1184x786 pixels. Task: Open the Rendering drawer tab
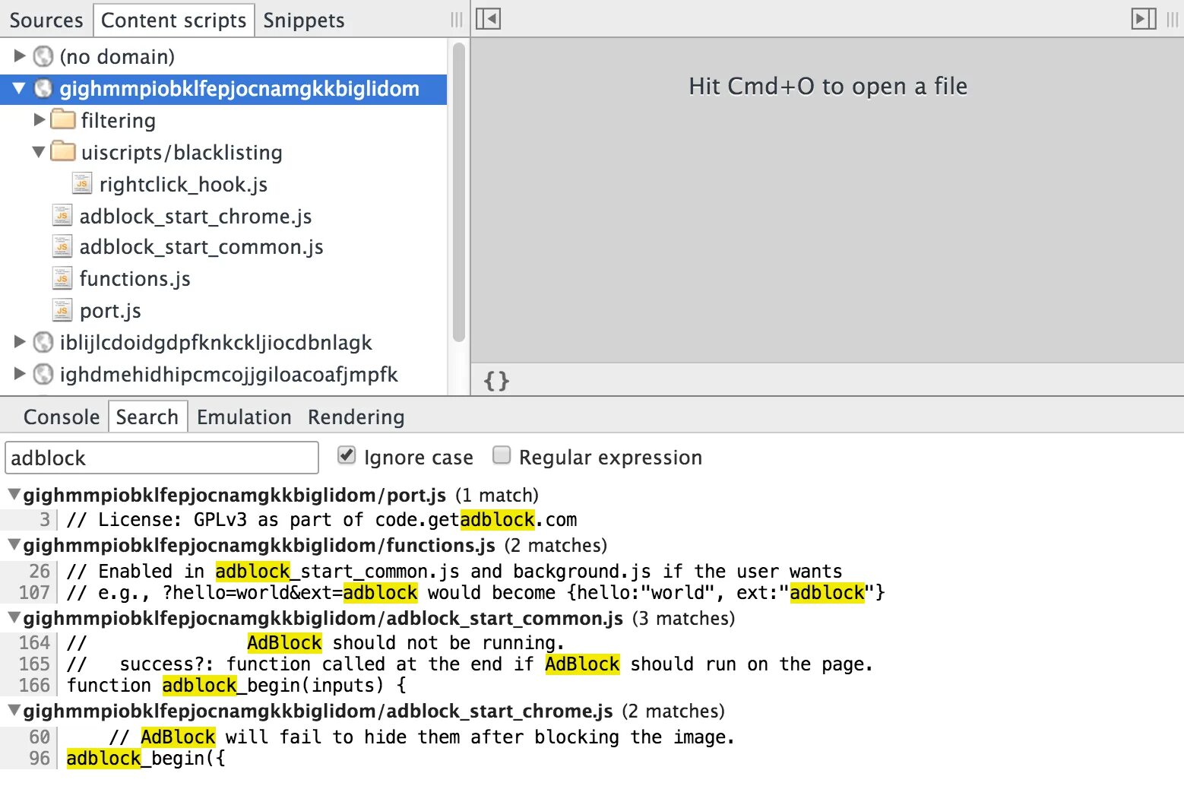click(x=356, y=417)
